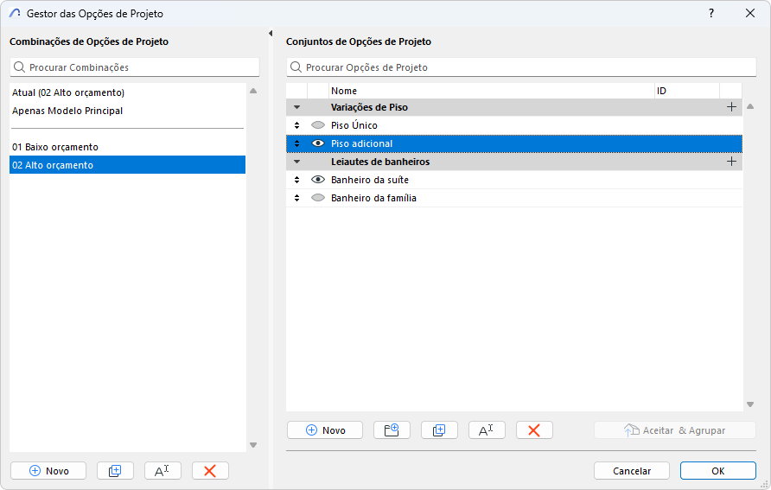Click option sets list scroll down arrow
This screenshot has width=771, height=490.
pyautogui.click(x=750, y=404)
